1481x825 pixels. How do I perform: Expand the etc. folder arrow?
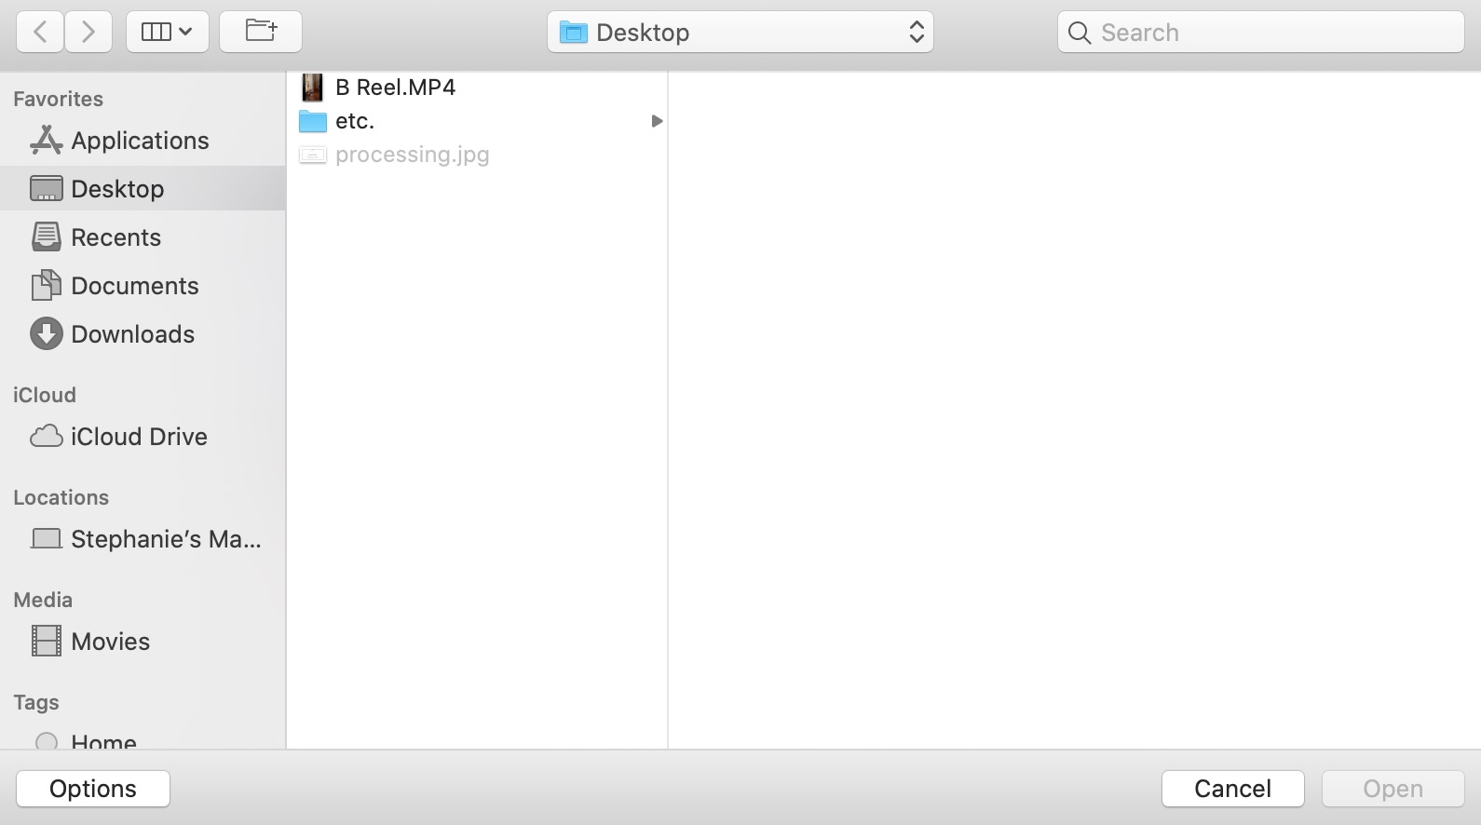click(x=657, y=121)
